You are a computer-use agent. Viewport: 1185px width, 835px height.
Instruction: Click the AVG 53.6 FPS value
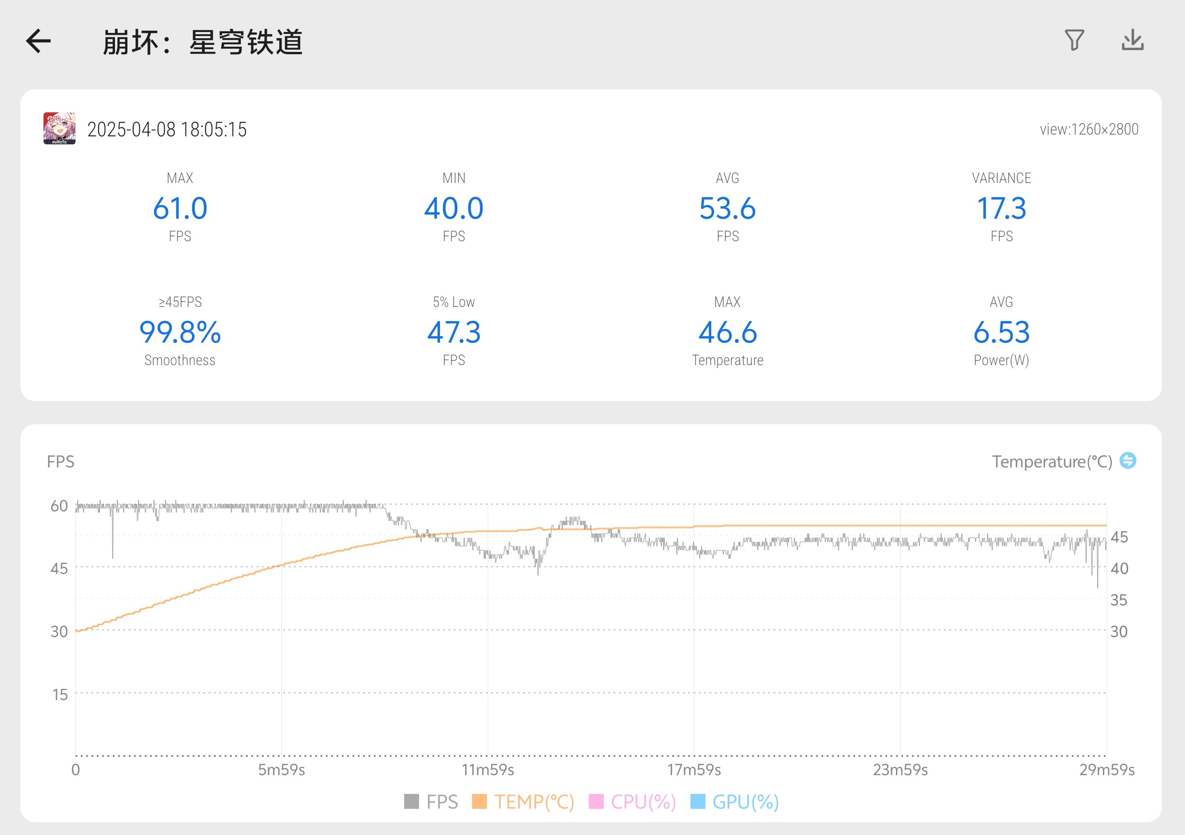(x=727, y=208)
